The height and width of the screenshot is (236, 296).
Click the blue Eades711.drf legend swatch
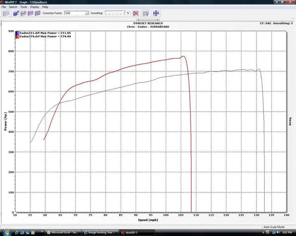17,33
